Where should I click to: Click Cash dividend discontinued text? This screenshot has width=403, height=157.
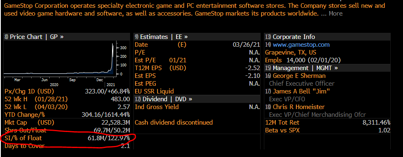174,123
